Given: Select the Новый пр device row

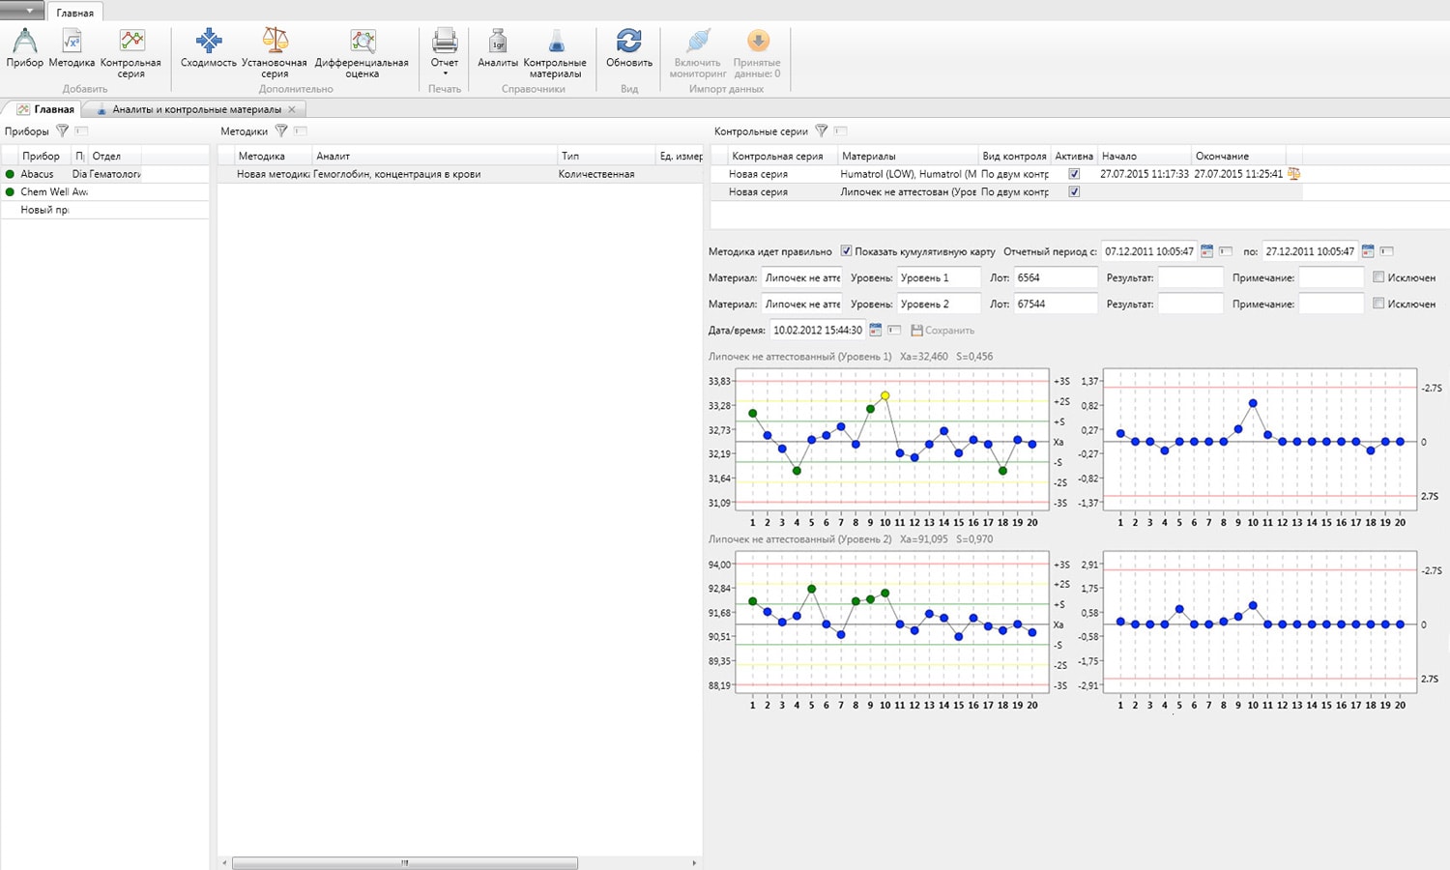Looking at the screenshot, I should (104, 210).
